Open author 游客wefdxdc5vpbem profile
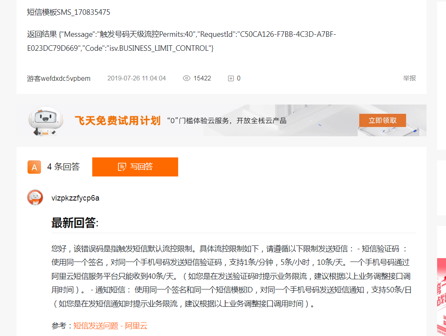446x336 pixels. [58, 78]
